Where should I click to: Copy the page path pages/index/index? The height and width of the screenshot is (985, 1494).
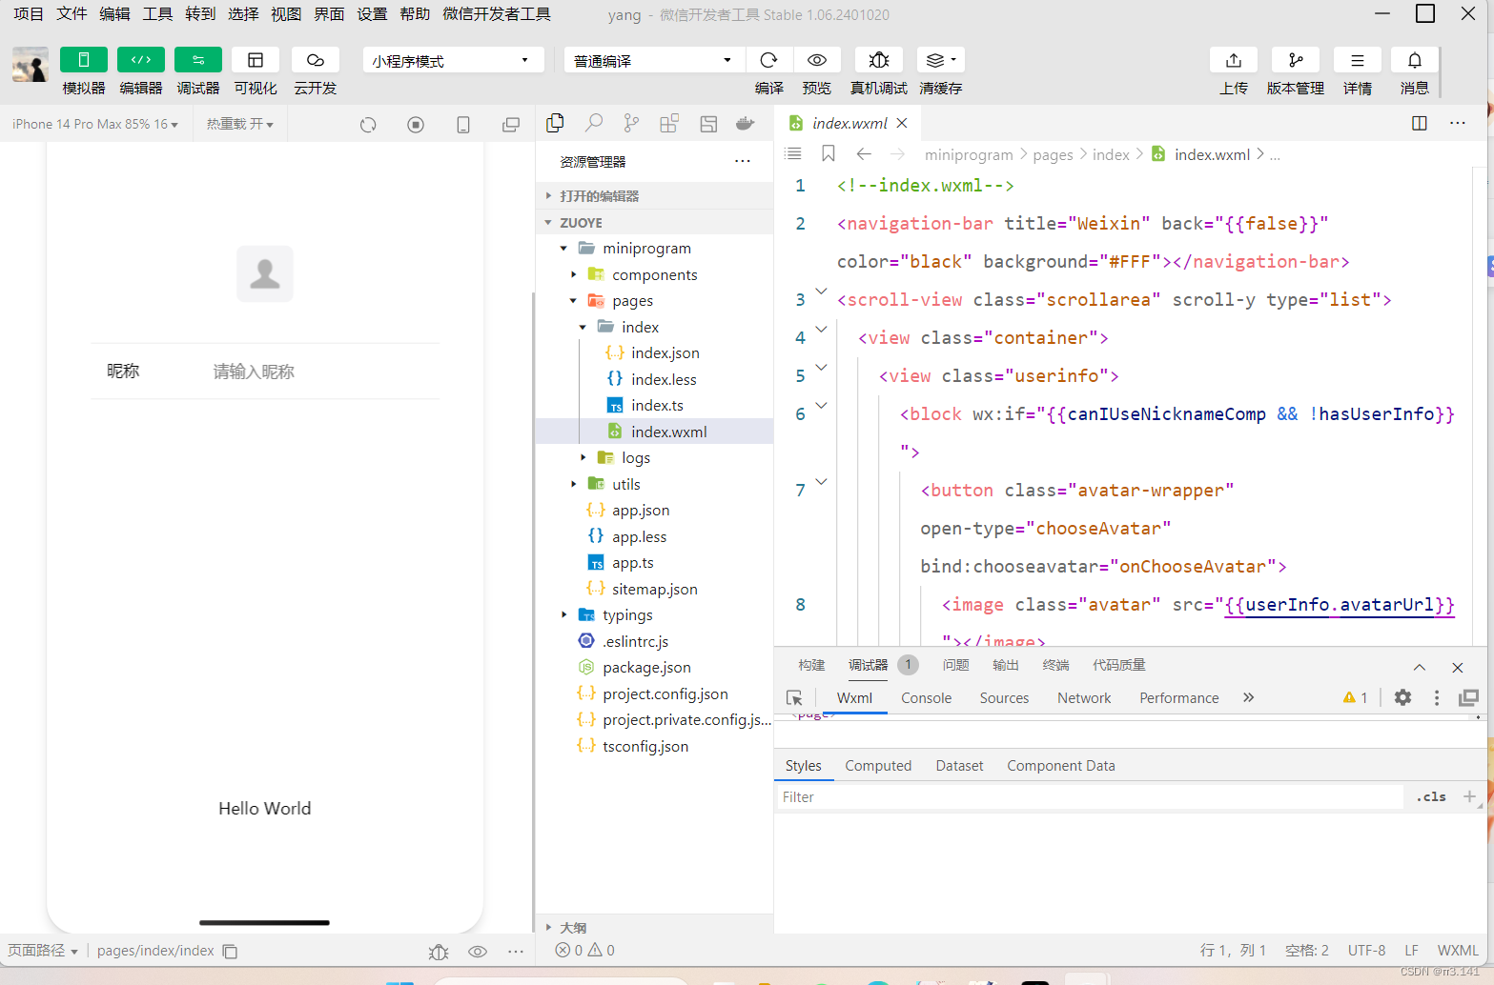coord(230,951)
